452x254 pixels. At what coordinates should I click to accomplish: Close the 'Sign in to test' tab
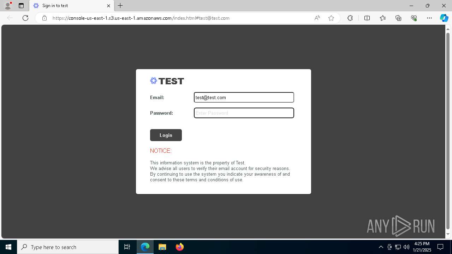(108, 6)
